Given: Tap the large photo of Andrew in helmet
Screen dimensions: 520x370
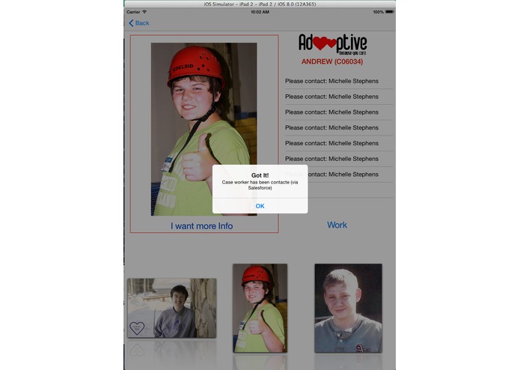Looking at the screenshot, I should (204, 129).
